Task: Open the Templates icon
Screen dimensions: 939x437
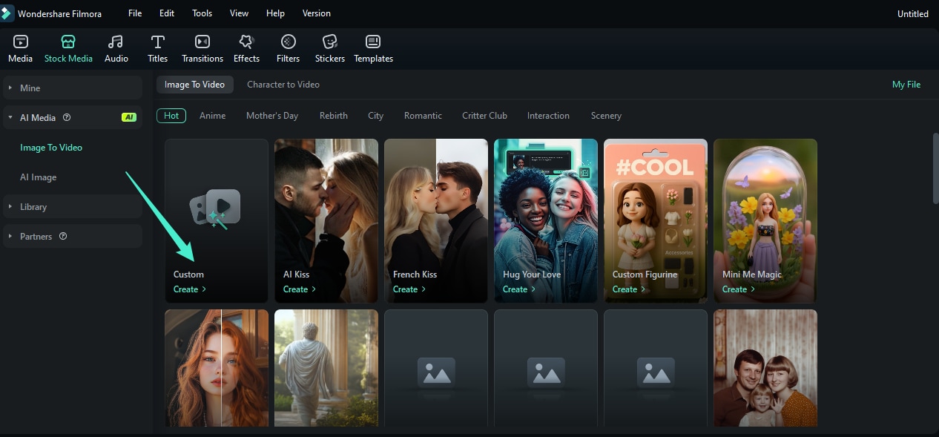Action: 373,42
